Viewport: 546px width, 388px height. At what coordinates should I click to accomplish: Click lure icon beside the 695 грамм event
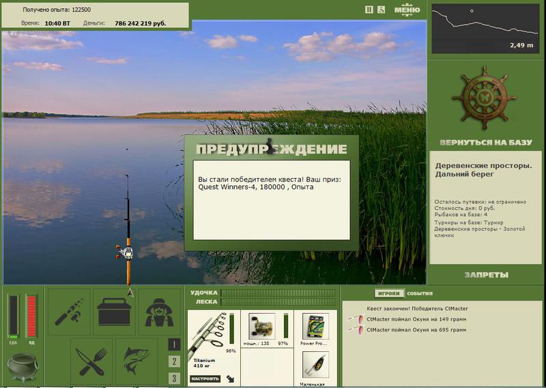coord(356,330)
